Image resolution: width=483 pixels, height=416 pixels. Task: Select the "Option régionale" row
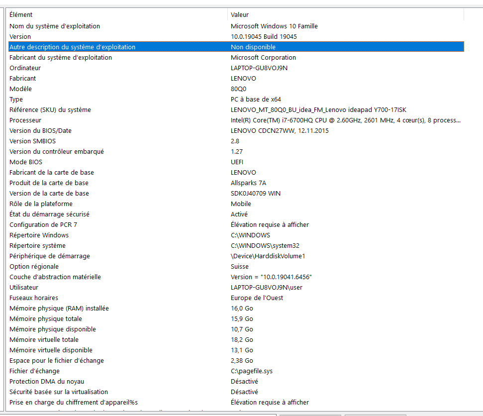point(236,267)
